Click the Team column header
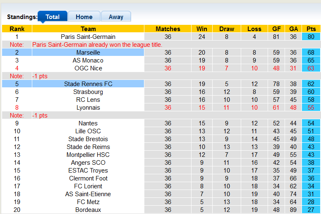Viewport: 321px width, 214px height. (88, 29)
